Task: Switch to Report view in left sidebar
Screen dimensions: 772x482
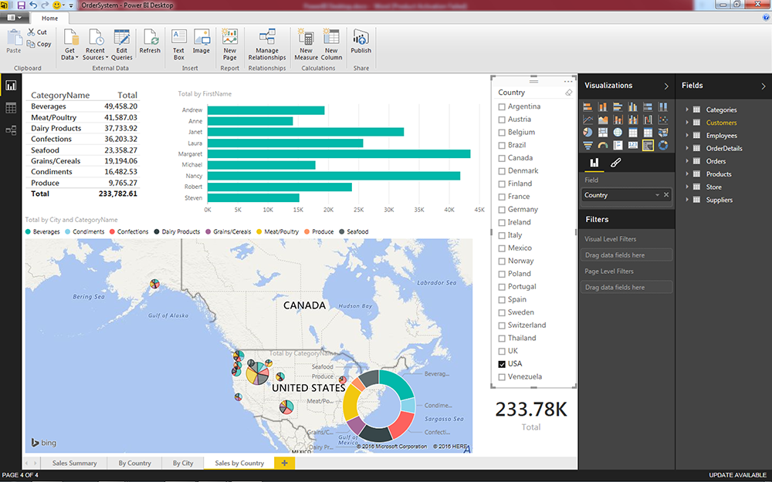Action: (x=11, y=86)
